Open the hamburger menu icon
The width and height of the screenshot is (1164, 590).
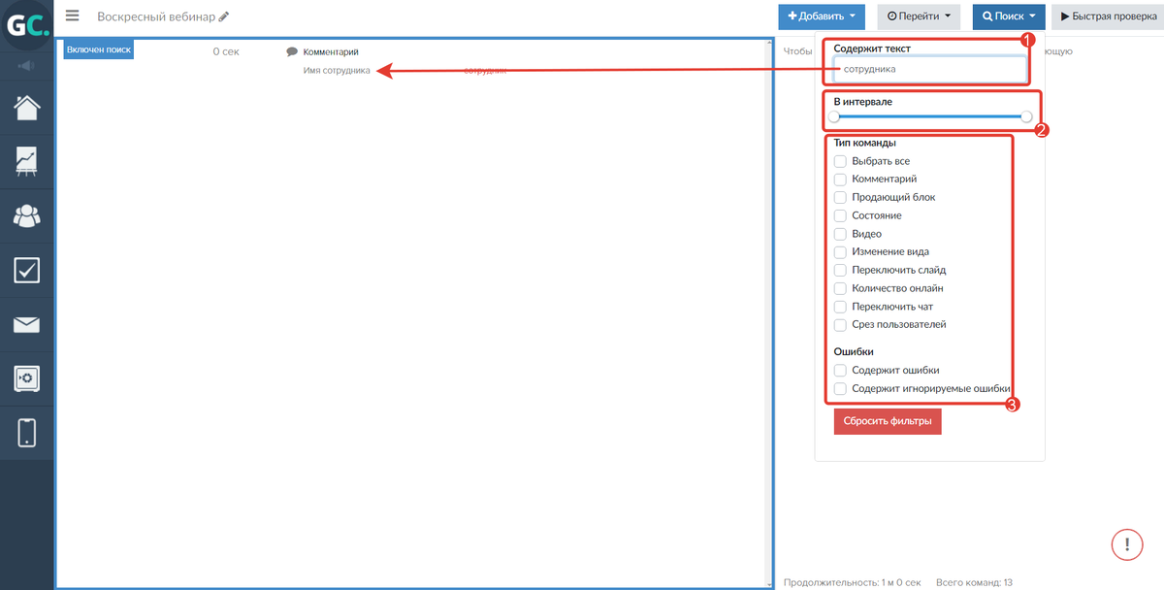pos(72,16)
